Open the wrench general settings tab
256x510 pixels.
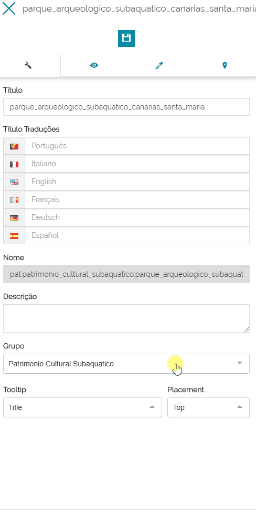[28, 66]
